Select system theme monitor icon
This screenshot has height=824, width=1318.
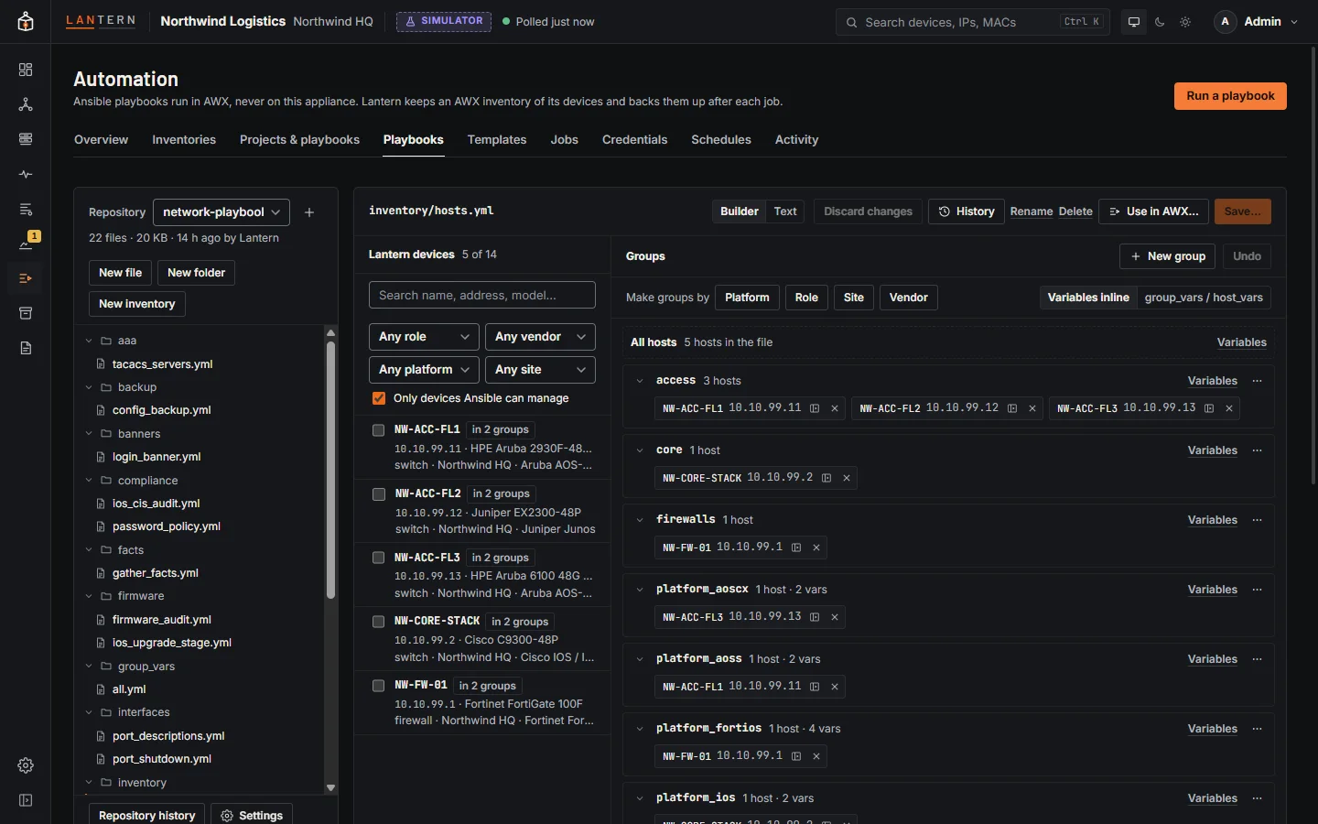click(1134, 22)
